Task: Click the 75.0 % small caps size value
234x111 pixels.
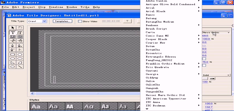Action: click(205, 62)
